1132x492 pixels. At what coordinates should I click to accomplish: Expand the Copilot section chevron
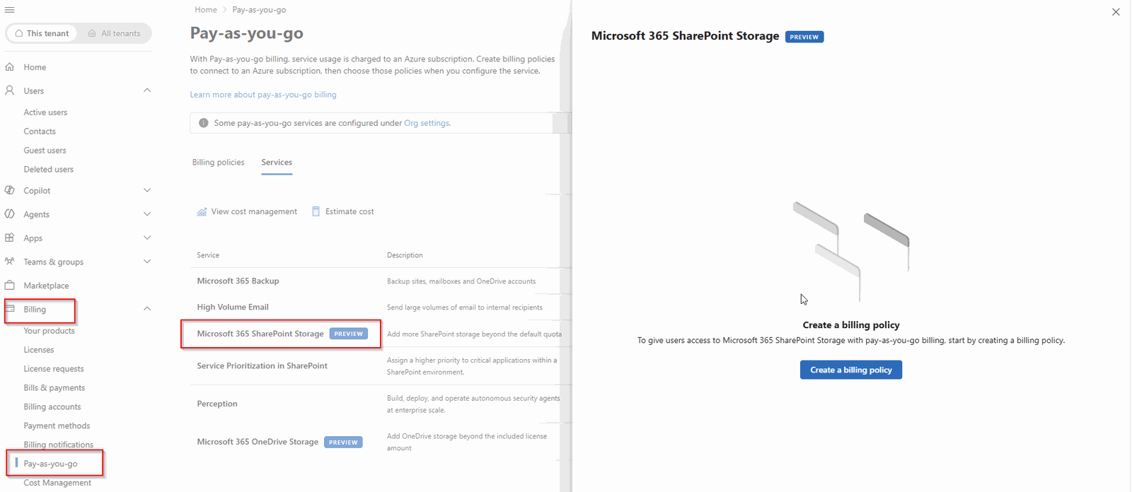[x=147, y=190]
